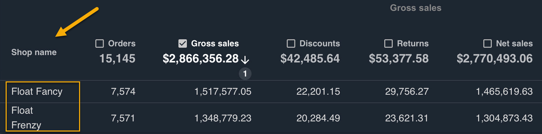542x134 pixels.
Task: Click the descending sort arrow beside Gross sales
Action: point(245,60)
